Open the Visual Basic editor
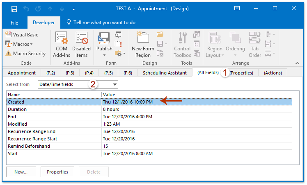 tap(22, 34)
